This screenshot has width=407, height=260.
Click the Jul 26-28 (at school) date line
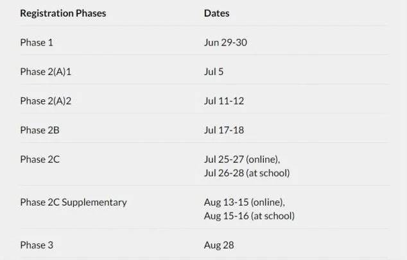pos(247,173)
